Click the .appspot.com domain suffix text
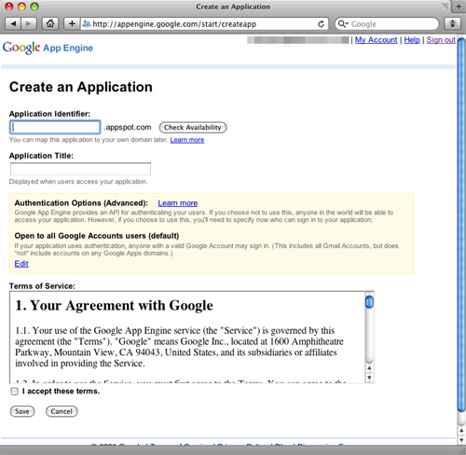 tap(128, 128)
